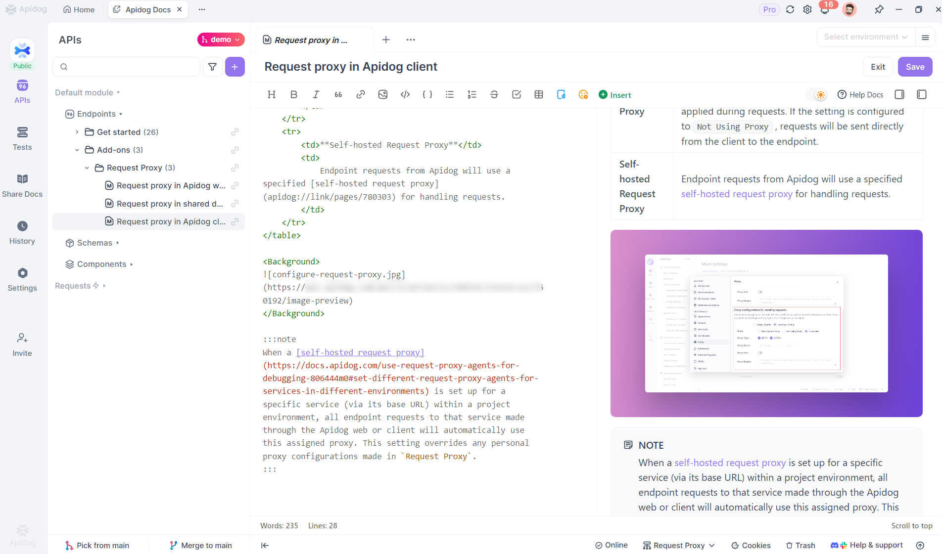Open History in left sidebar
Viewport: 942px width, 554px height.
click(x=22, y=233)
